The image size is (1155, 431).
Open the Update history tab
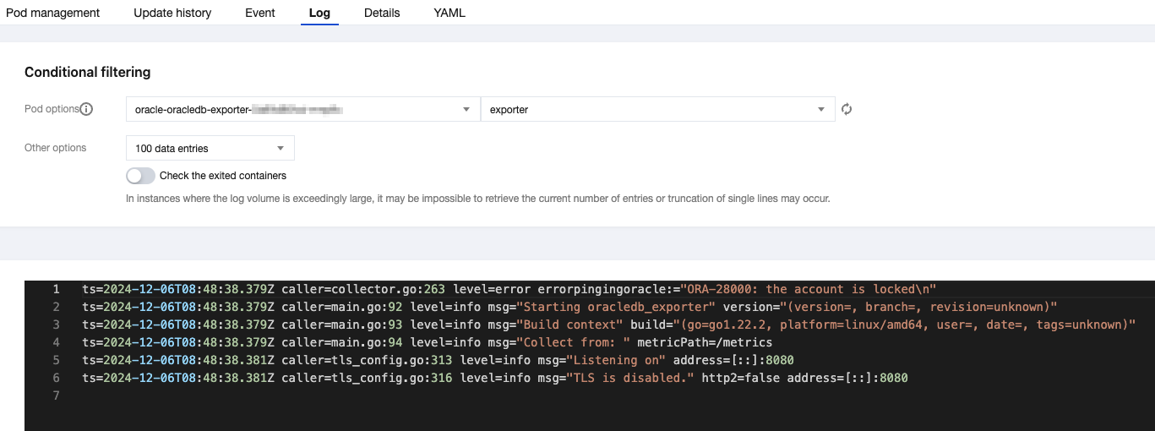[x=172, y=13]
